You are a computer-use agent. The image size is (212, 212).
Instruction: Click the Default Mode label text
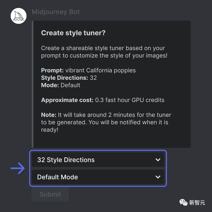point(58,177)
